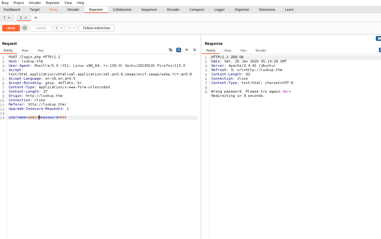Switch to the Sequencer tab
The width and height of the screenshot is (381, 239).
pyautogui.click(x=149, y=10)
